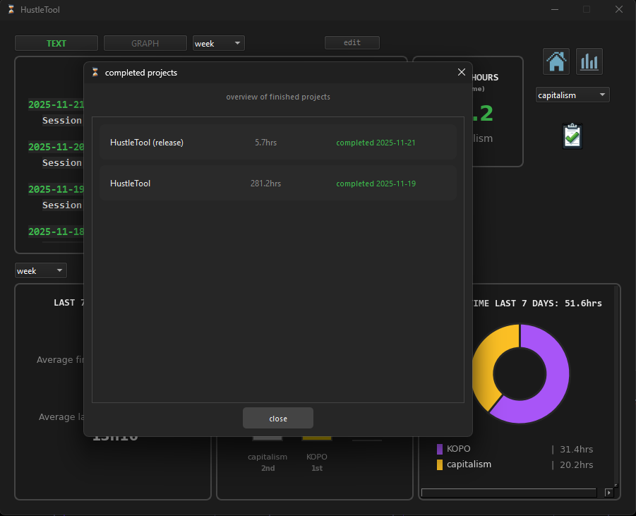Click the 281.2hrs duration value
Viewport: 636px width, 516px height.
[265, 184]
